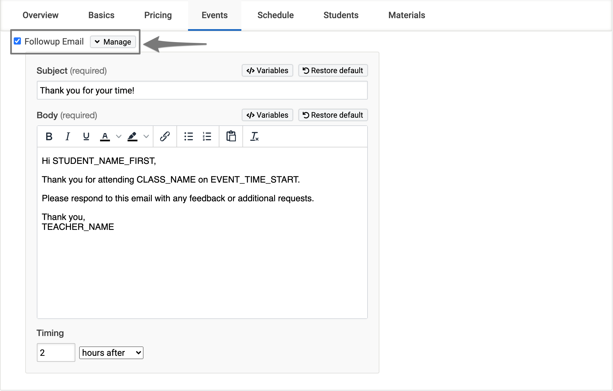
Task: Apply italic formatting in body editor
Action: point(68,136)
